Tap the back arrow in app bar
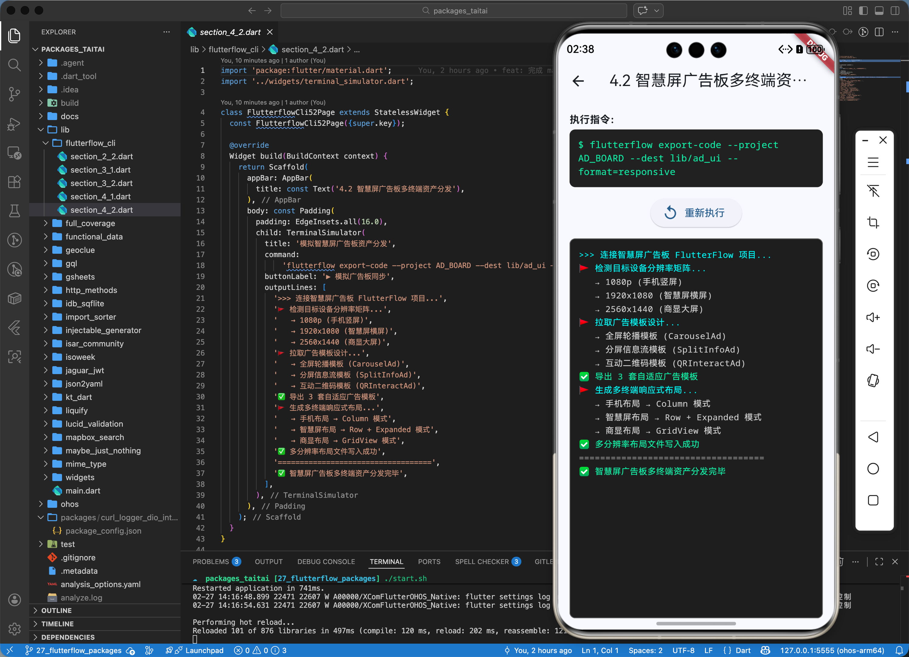 point(578,81)
